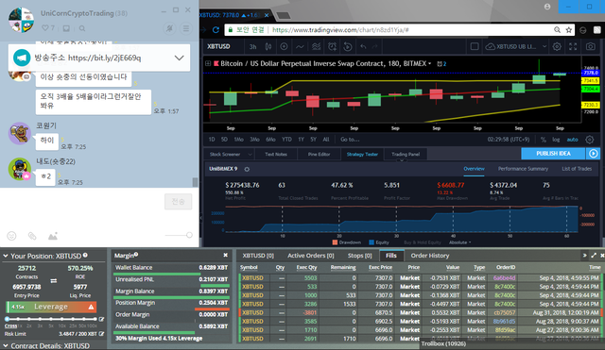
Task: Click the compare or add symbol icon
Action: click(284, 46)
